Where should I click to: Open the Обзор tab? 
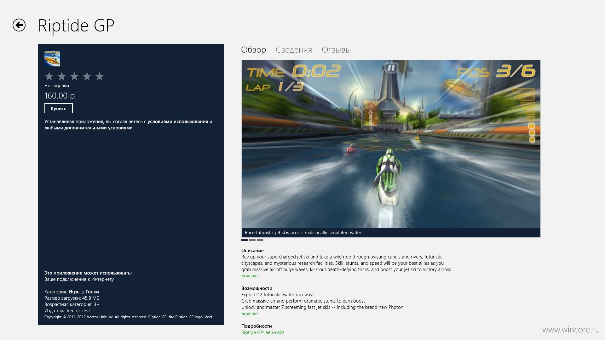pos(254,50)
